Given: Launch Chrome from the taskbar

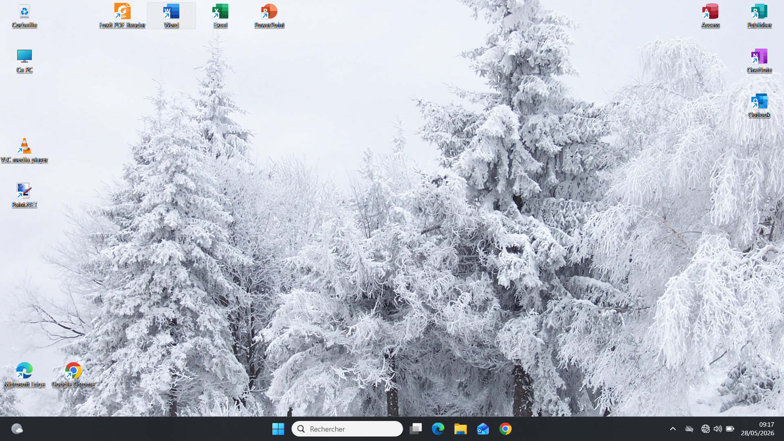Looking at the screenshot, I should pos(506,429).
